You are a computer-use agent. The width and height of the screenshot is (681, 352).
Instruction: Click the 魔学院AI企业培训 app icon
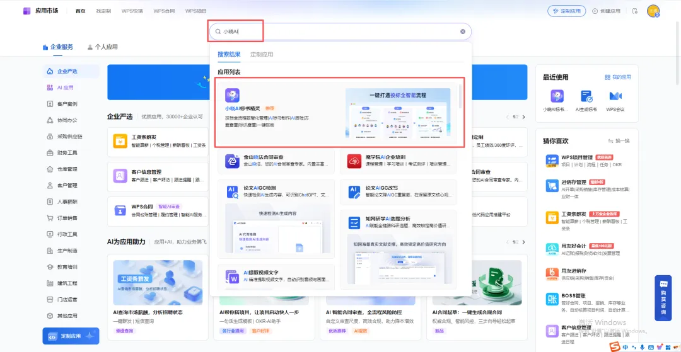pos(354,161)
